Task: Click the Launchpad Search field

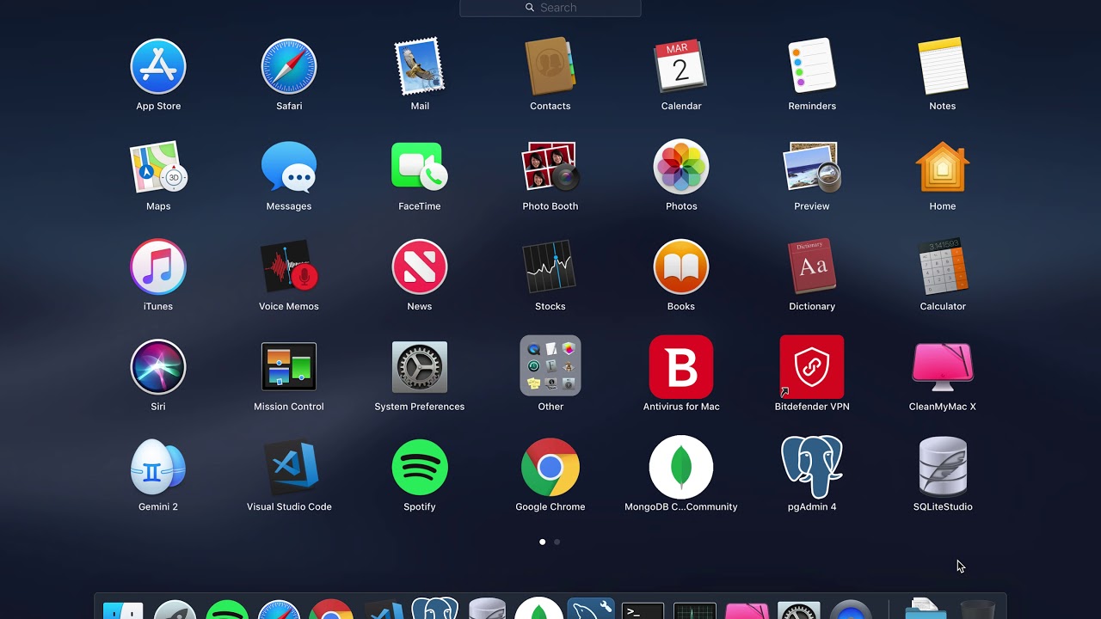Action: click(x=550, y=8)
